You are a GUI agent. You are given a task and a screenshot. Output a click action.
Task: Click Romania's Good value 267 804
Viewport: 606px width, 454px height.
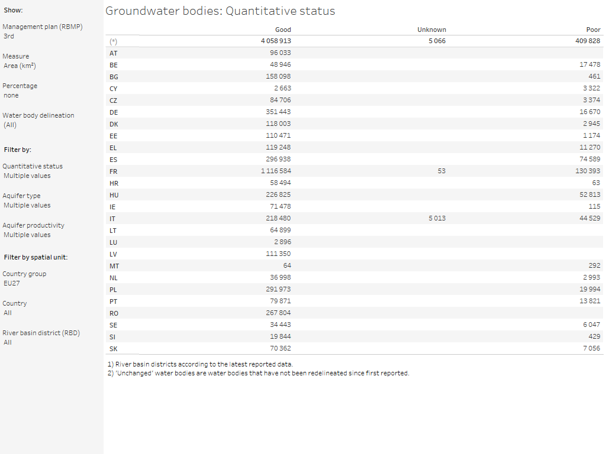click(x=278, y=313)
